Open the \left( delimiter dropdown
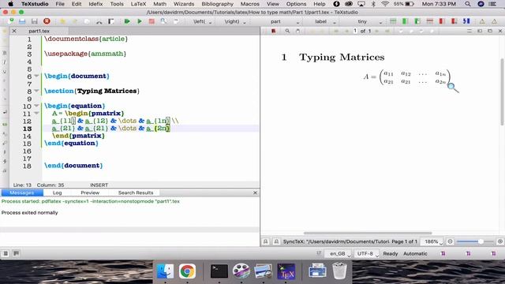 203,21
